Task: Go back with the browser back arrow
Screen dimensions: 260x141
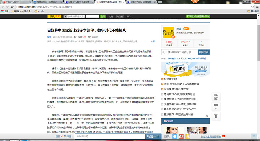Action: click(3, 7)
